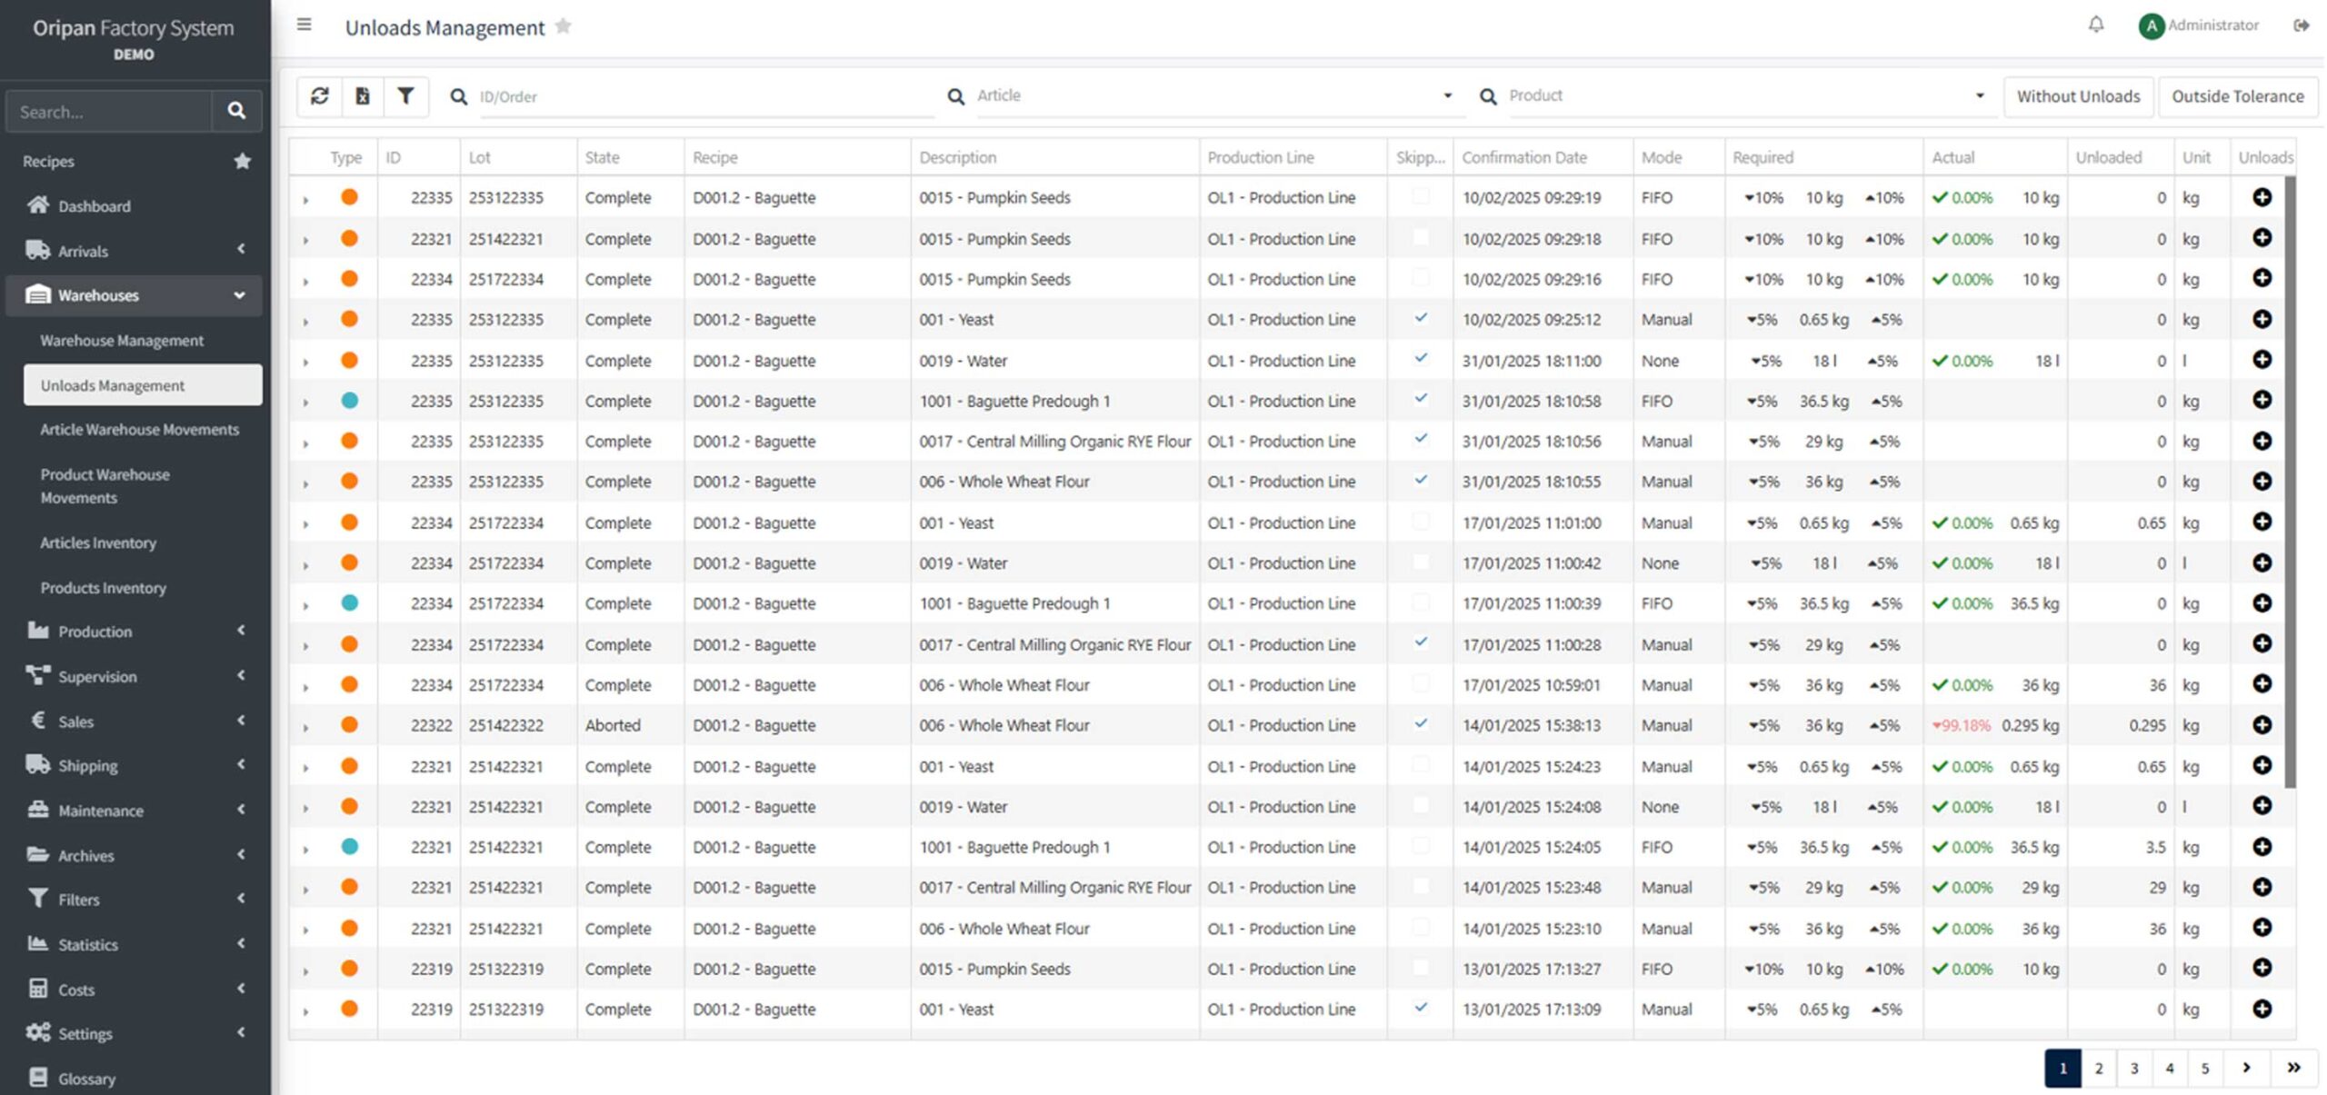Expand the Shipping menu chevron

(x=241, y=764)
